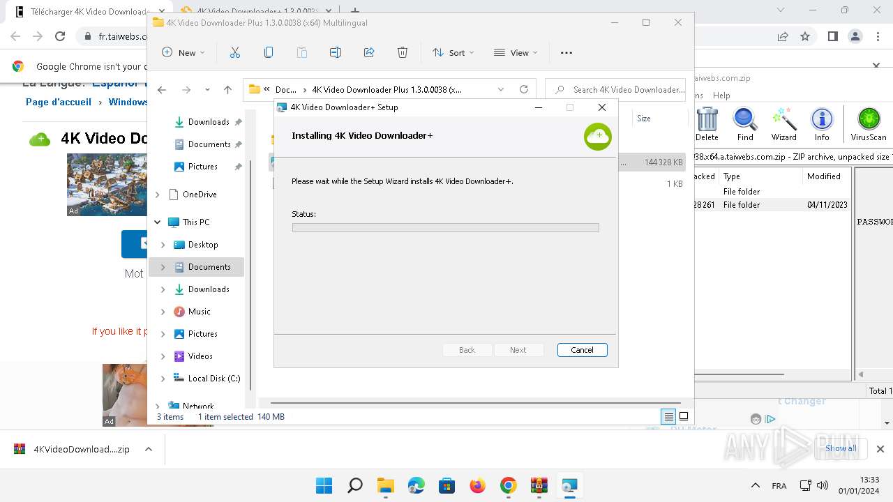Expand Desktop node in navigation tree
Viewport: 893px width, 502px height.
coord(163,245)
